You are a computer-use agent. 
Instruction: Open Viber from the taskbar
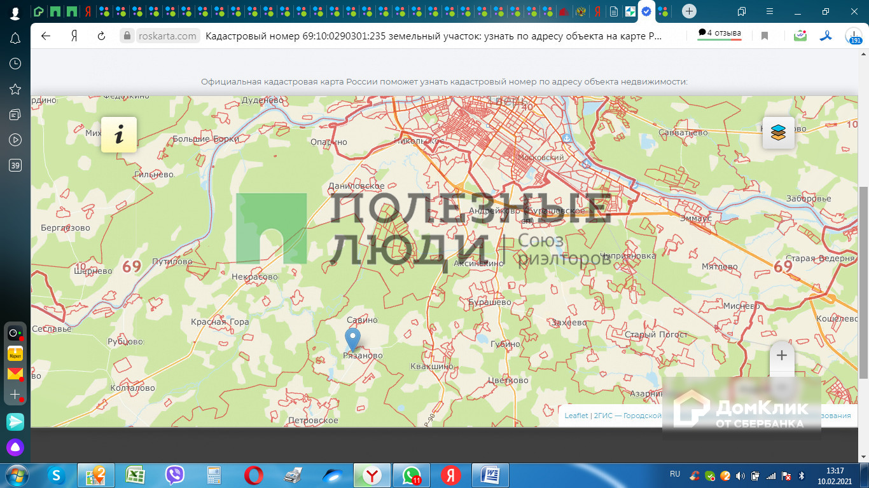tap(175, 475)
